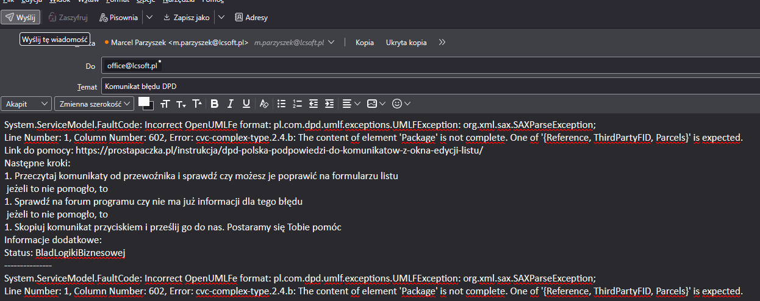This screenshot has height=301, width=760.
Task: Open the Akapit paragraph style dropdown
Action: [26, 104]
